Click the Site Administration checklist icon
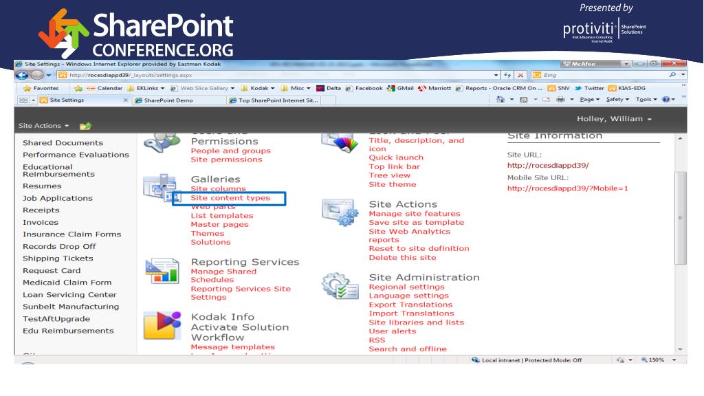The height and width of the screenshot is (396, 704). (340, 286)
